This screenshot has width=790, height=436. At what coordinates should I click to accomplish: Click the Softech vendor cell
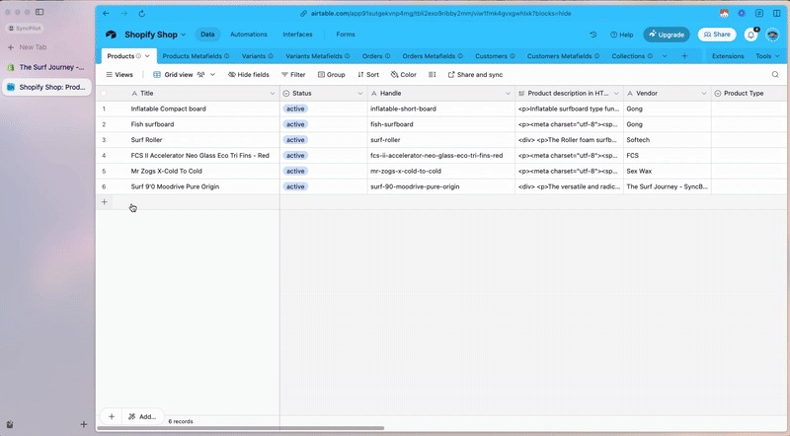[668, 140]
